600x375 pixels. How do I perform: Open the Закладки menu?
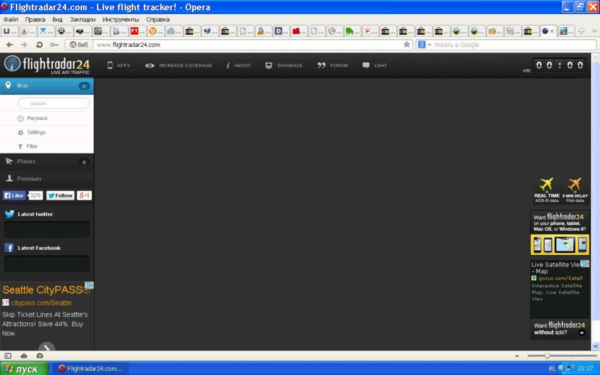coord(82,19)
